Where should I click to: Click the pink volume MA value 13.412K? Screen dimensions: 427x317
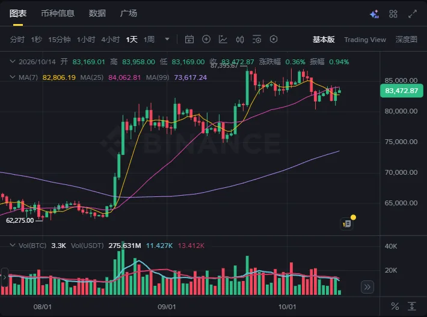[x=191, y=246]
